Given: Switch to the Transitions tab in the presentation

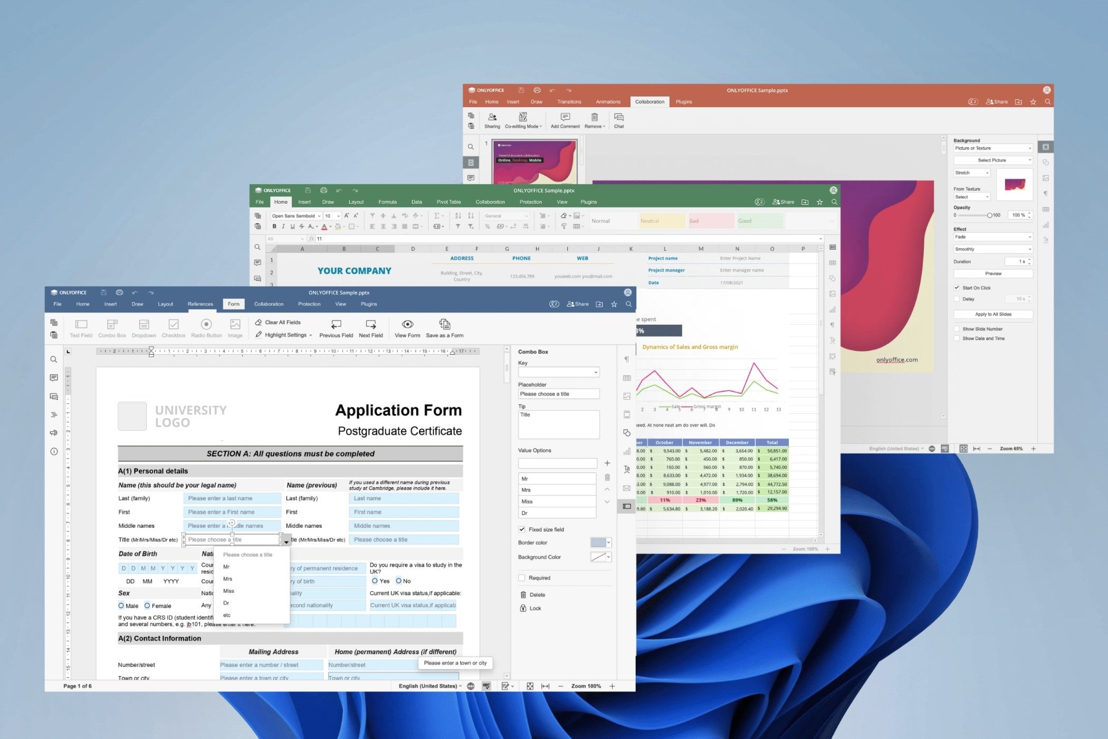Looking at the screenshot, I should click(569, 101).
